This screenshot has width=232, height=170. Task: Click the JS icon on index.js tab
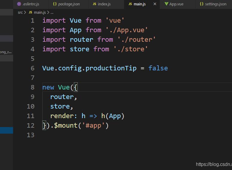pyautogui.click(x=94, y=4)
